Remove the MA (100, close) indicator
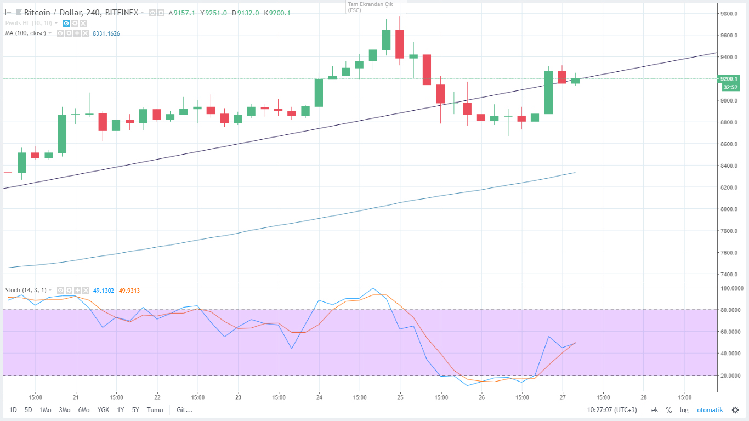The height and width of the screenshot is (421, 749). 85,33
